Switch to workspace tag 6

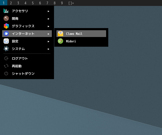point(40,3)
